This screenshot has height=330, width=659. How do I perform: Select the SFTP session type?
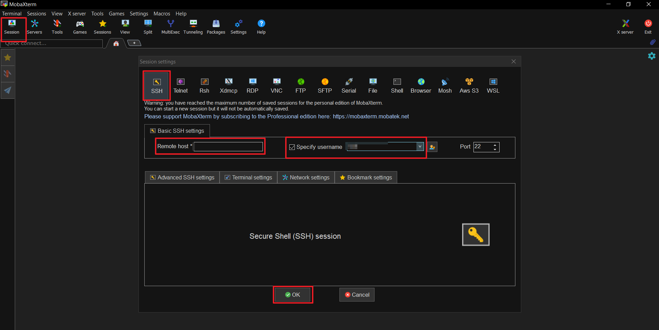pos(325,85)
